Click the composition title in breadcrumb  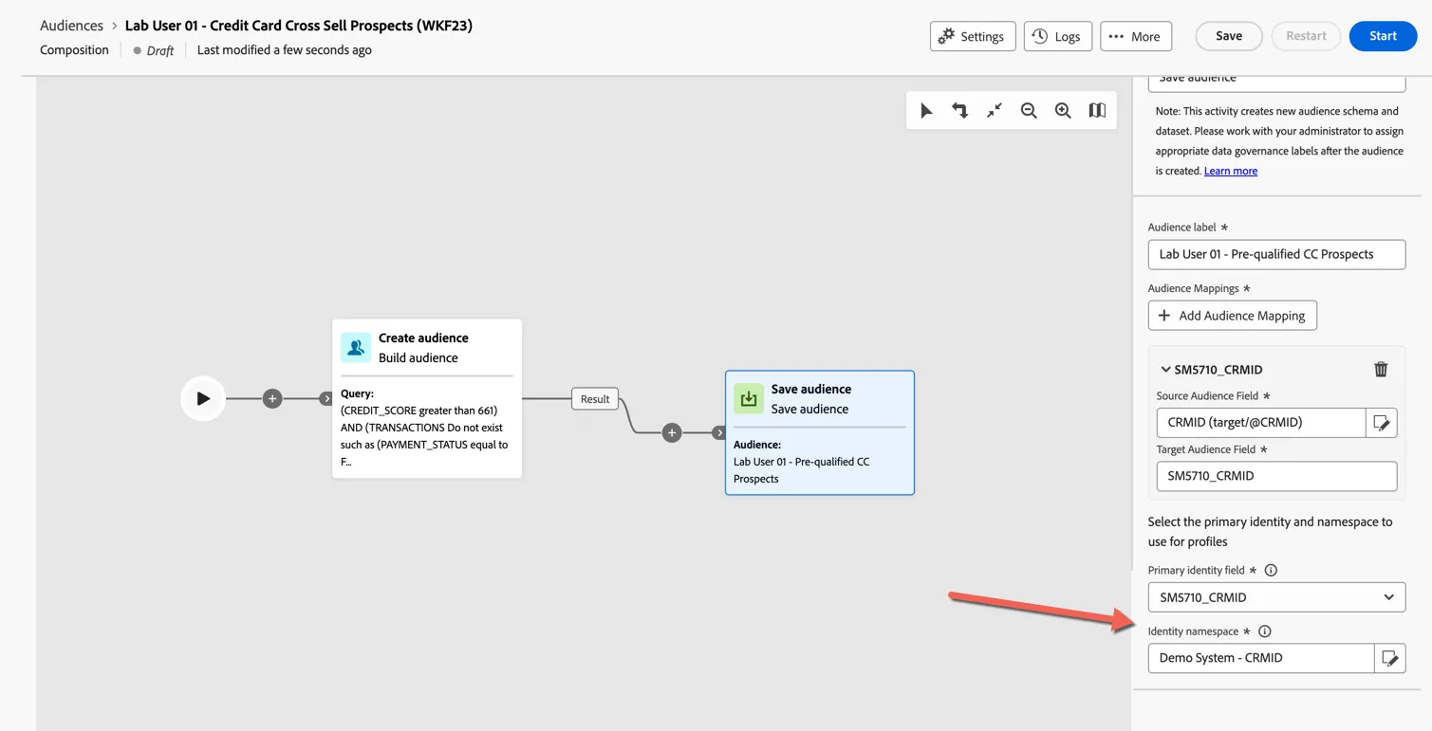pos(299,26)
